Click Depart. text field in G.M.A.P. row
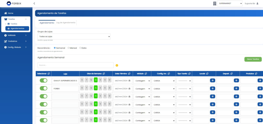The image size is (263, 124). [x=225, y=81]
